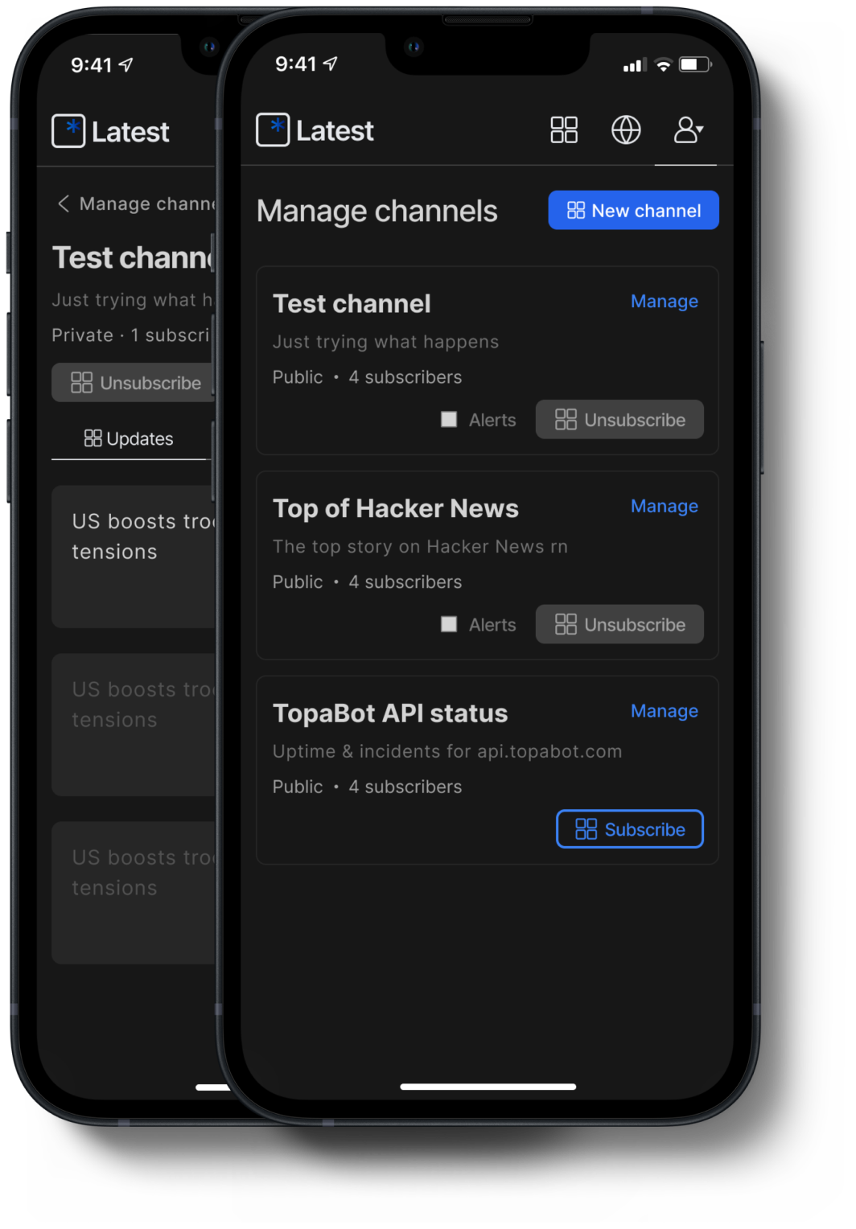This screenshot has height=1229, width=856.
Task: Tap the battery status icon
Action: point(695,64)
